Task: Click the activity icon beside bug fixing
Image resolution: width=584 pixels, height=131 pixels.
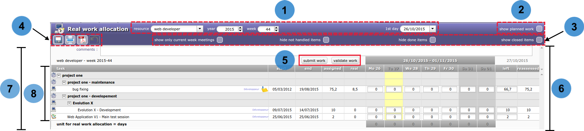Action: coord(53,89)
